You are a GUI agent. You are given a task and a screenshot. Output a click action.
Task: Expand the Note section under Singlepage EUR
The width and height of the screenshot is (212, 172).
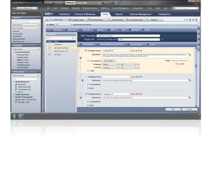(x=88, y=71)
